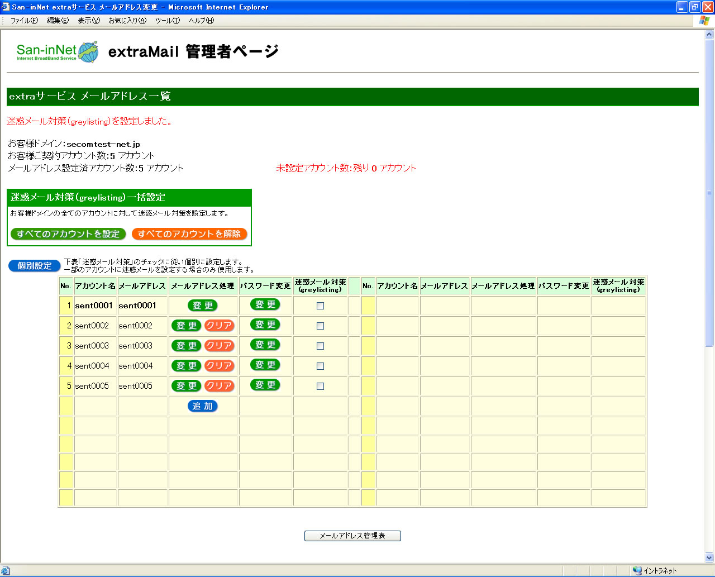Click the blue 個別設定 button
715x577 pixels.
pos(34,266)
